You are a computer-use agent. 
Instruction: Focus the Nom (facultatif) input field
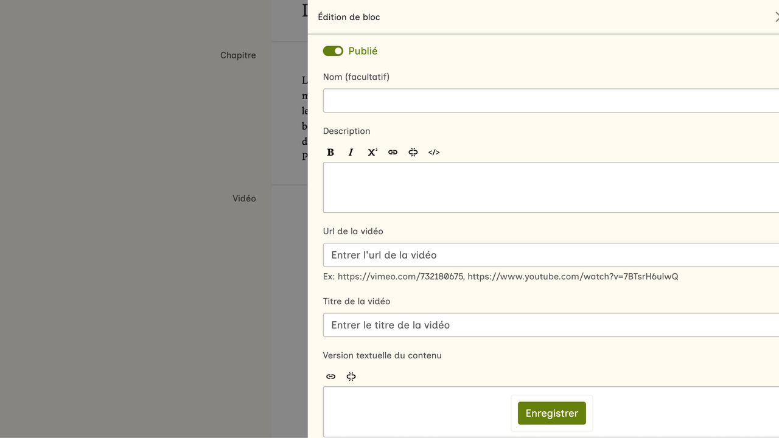(548, 100)
